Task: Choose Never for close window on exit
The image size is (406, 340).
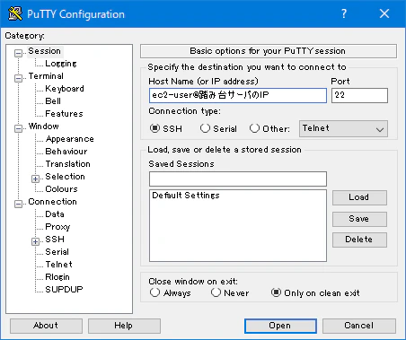Action: tap(216, 292)
